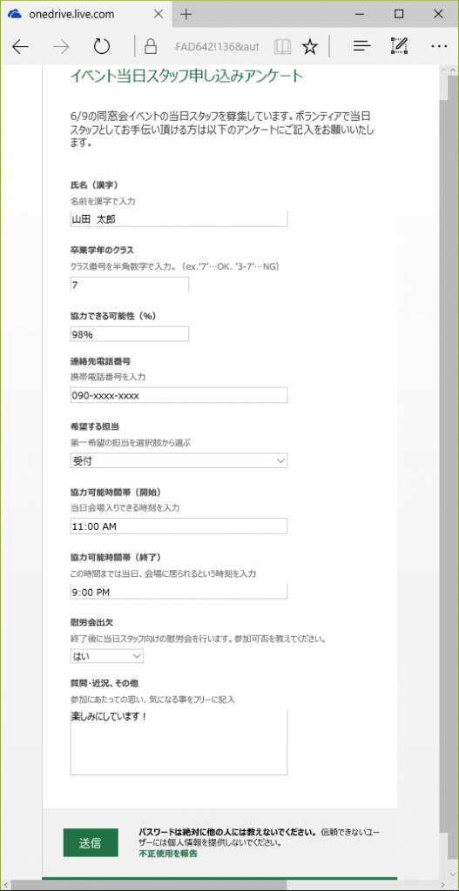
Task: Open Reading view book icon
Action: coord(281,47)
